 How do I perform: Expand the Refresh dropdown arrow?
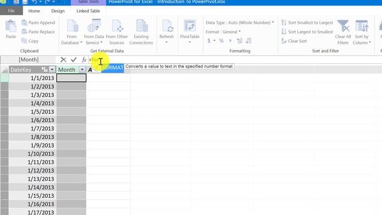click(x=167, y=42)
